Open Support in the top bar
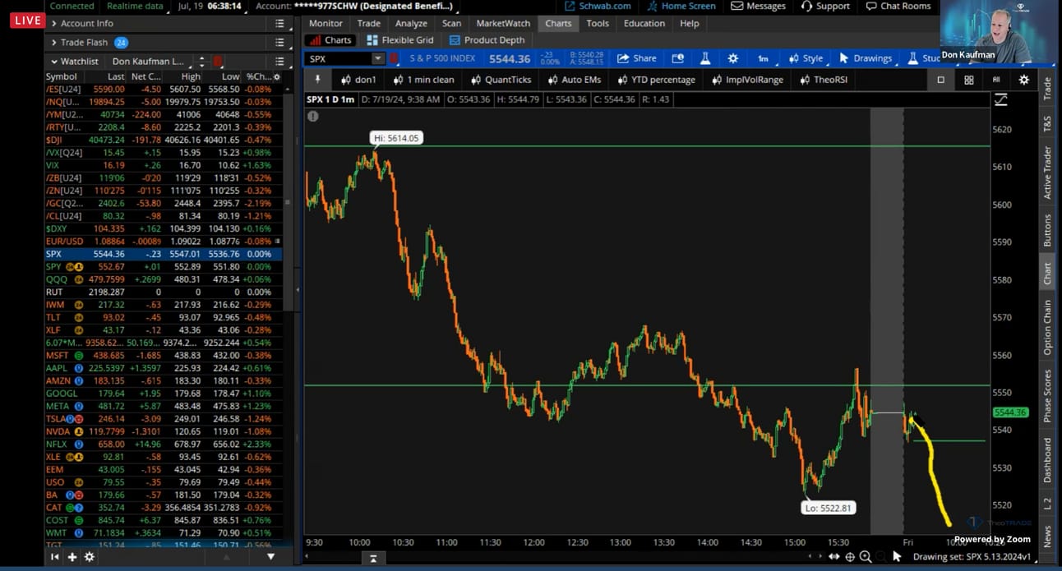This screenshot has width=1062, height=571. pos(824,6)
